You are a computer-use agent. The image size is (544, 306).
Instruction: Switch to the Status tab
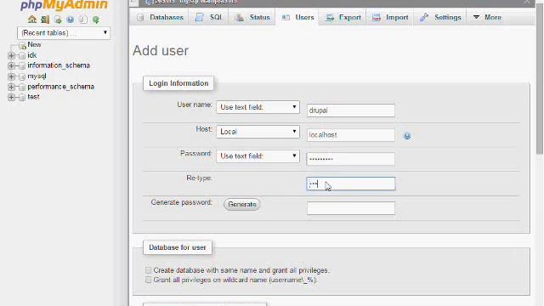point(252,17)
